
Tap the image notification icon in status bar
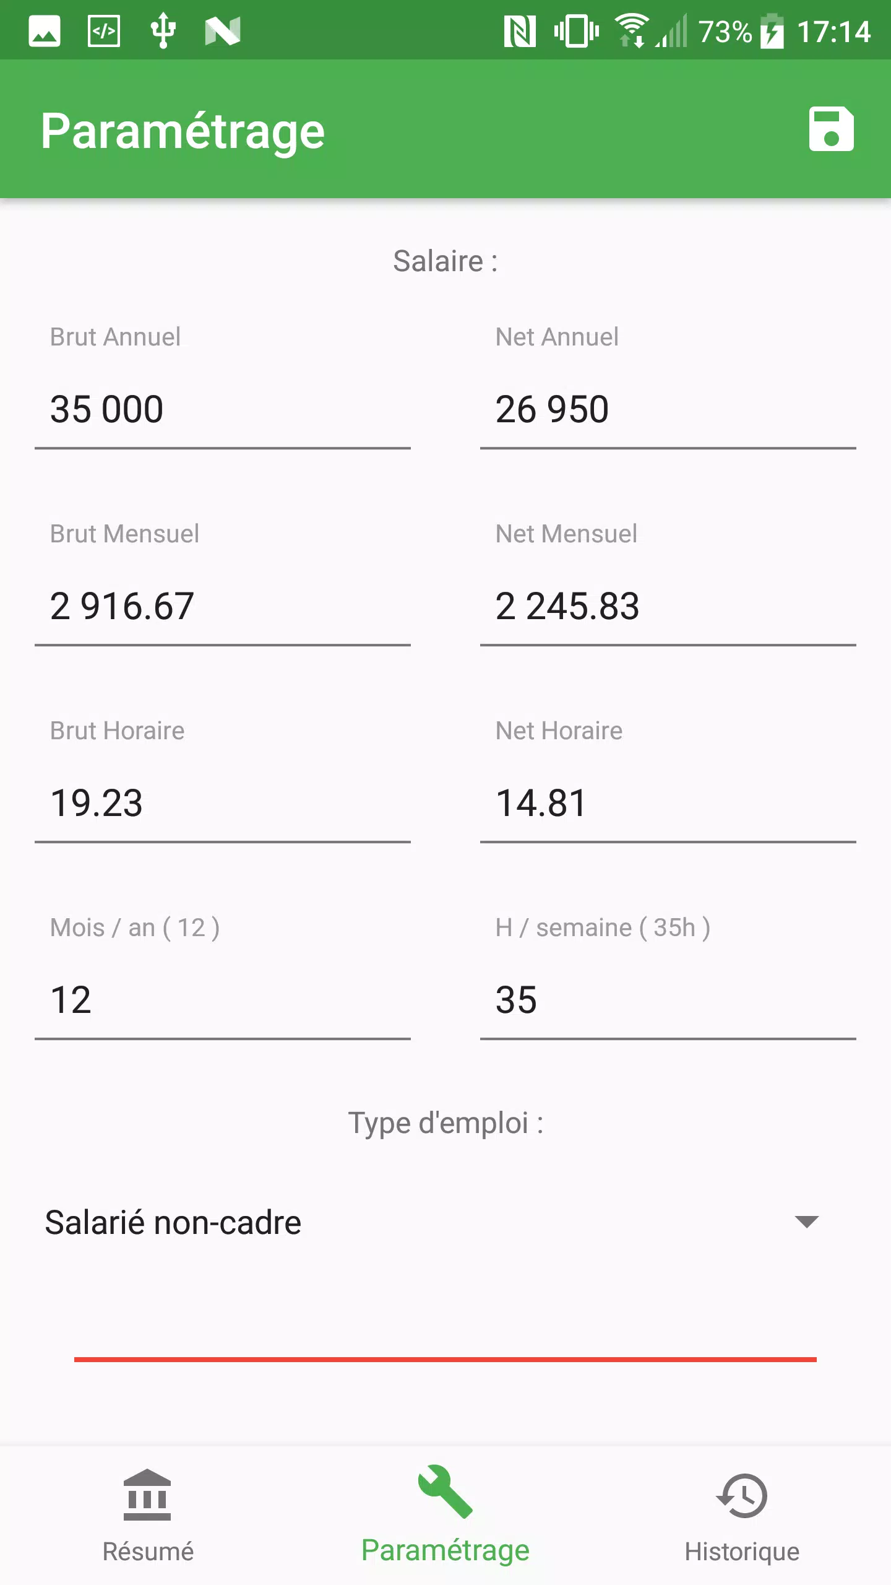coord(45,31)
